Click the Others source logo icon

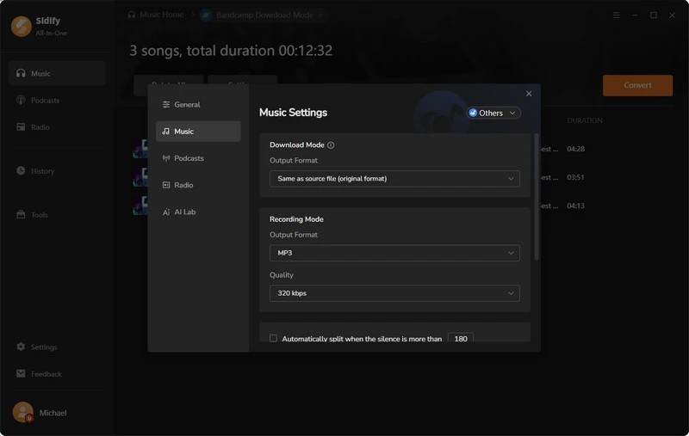pos(473,113)
